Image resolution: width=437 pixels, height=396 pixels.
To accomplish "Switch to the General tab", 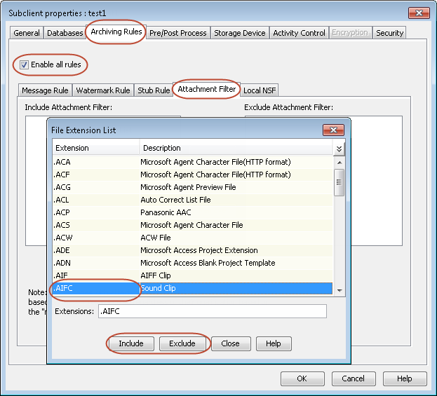I will click(27, 33).
